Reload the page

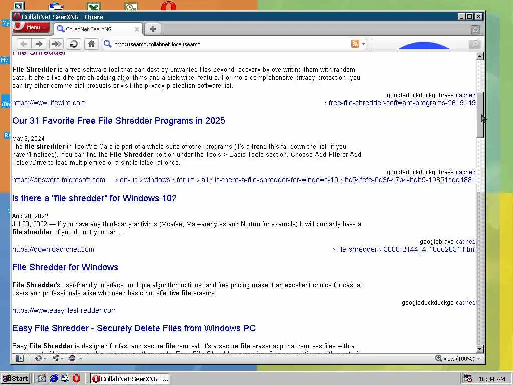(74, 44)
